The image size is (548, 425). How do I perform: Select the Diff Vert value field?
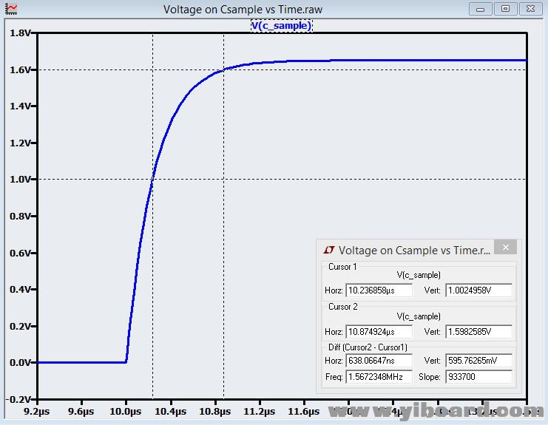tap(478, 361)
